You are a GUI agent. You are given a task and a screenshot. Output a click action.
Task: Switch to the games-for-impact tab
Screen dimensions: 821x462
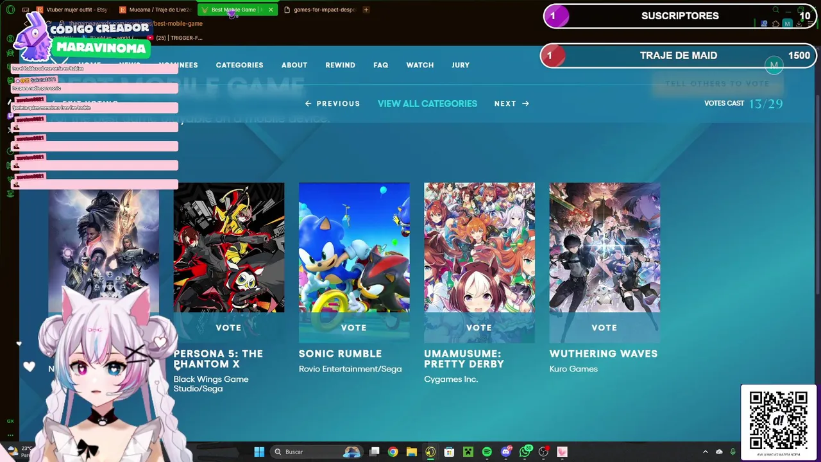[x=319, y=10]
